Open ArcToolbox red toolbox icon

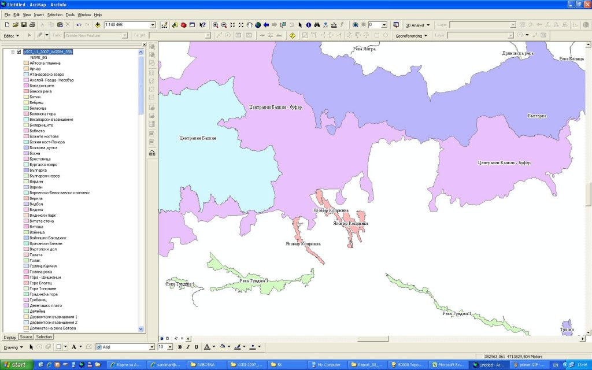point(183,25)
